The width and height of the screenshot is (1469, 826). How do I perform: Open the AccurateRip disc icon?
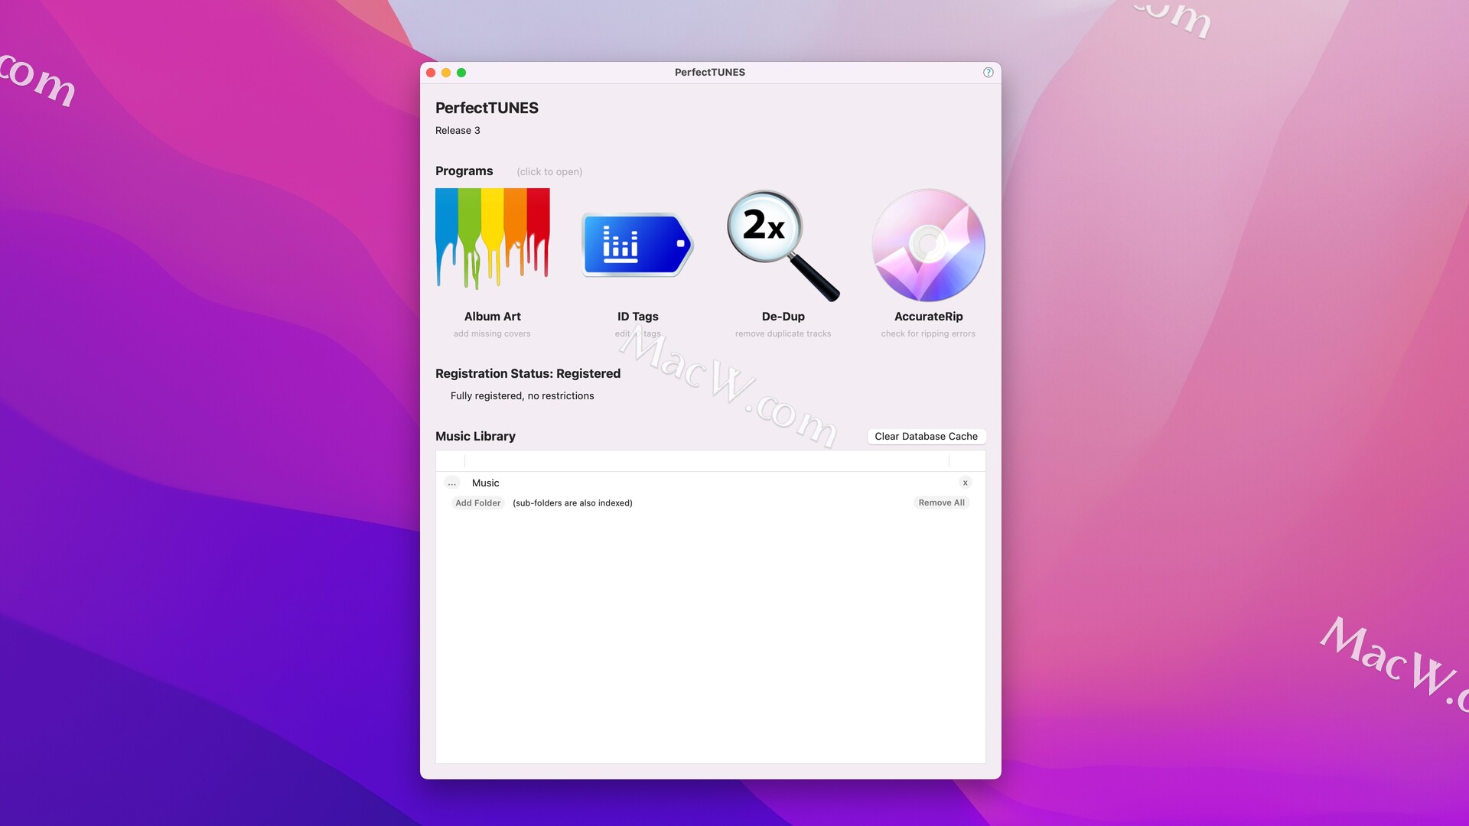pos(928,246)
